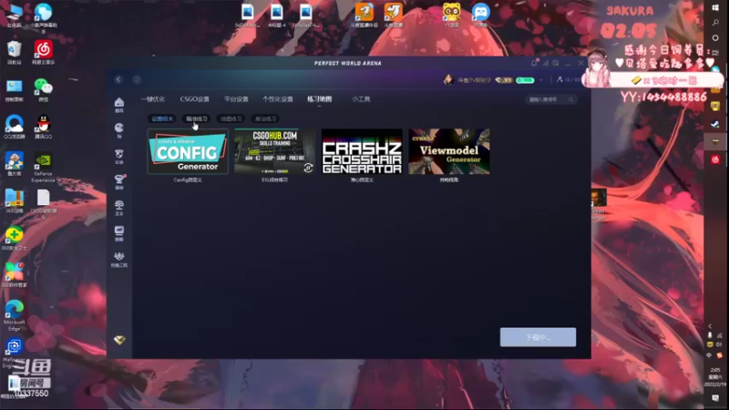
Task: Expand the user account dropdown arrow
Action: coord(540,80)
